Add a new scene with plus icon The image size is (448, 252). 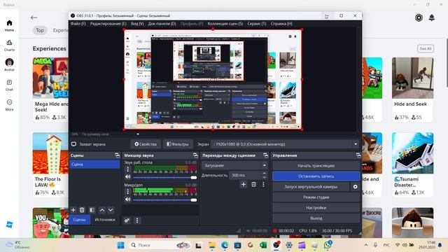[x=73, y=210]
